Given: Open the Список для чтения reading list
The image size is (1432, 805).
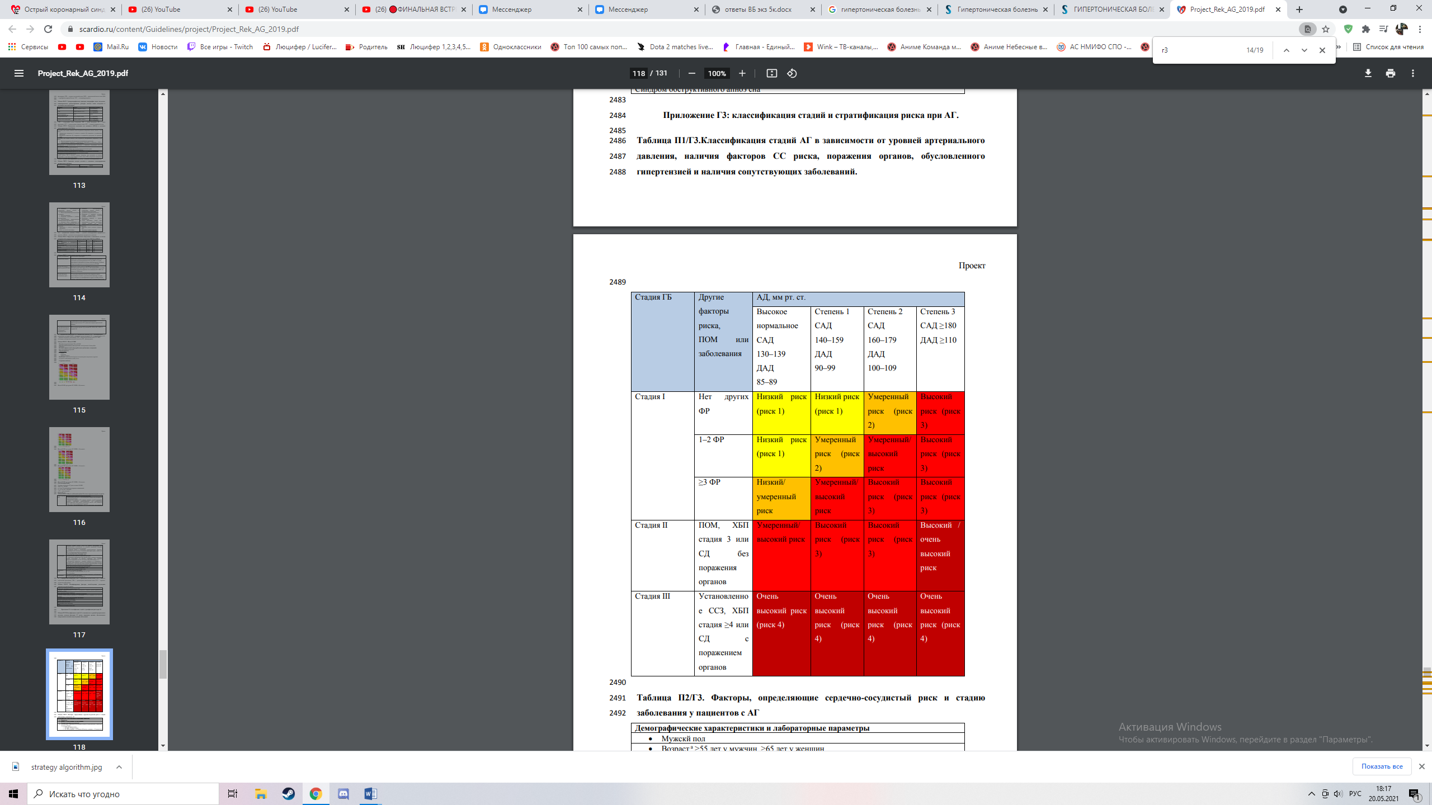Looking at the screenshot, I should [x=1388, y=47].
